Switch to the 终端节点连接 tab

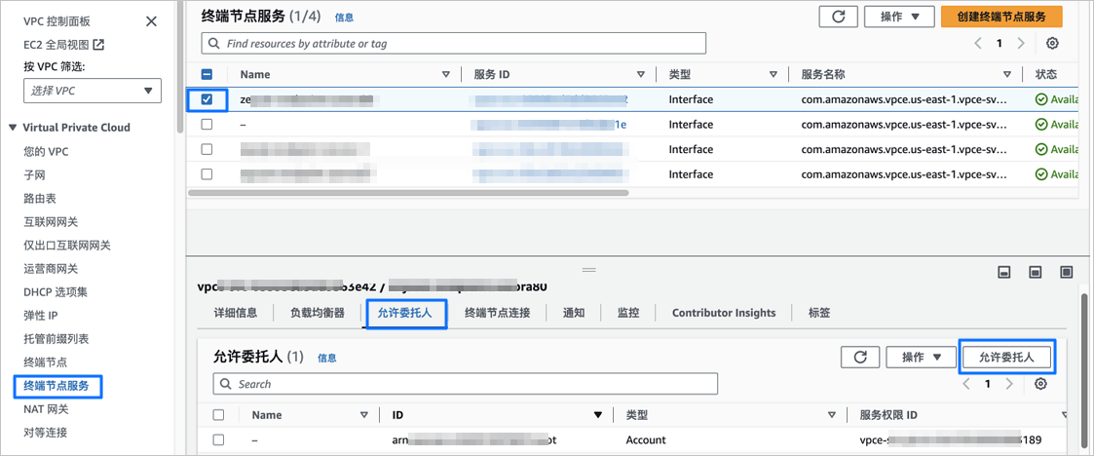(x=498, y=313)
